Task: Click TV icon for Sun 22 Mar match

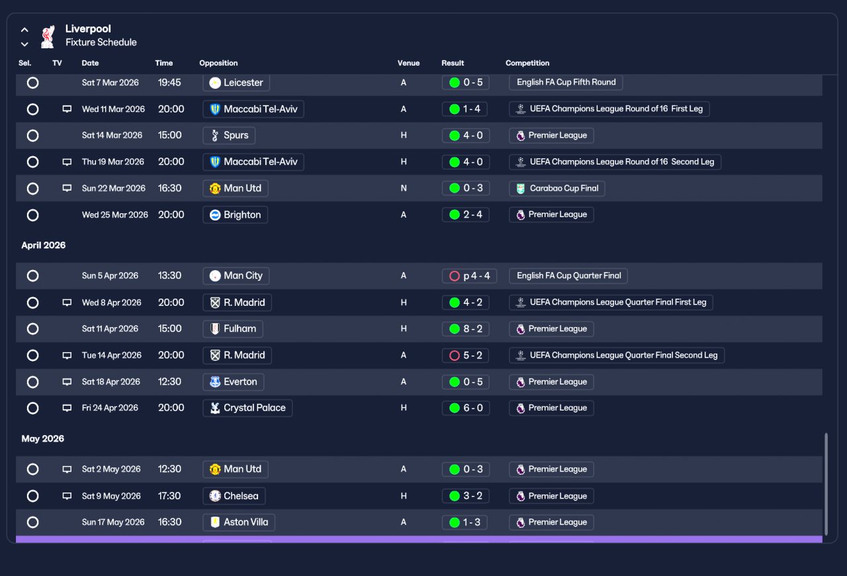Action: (67, 189)
